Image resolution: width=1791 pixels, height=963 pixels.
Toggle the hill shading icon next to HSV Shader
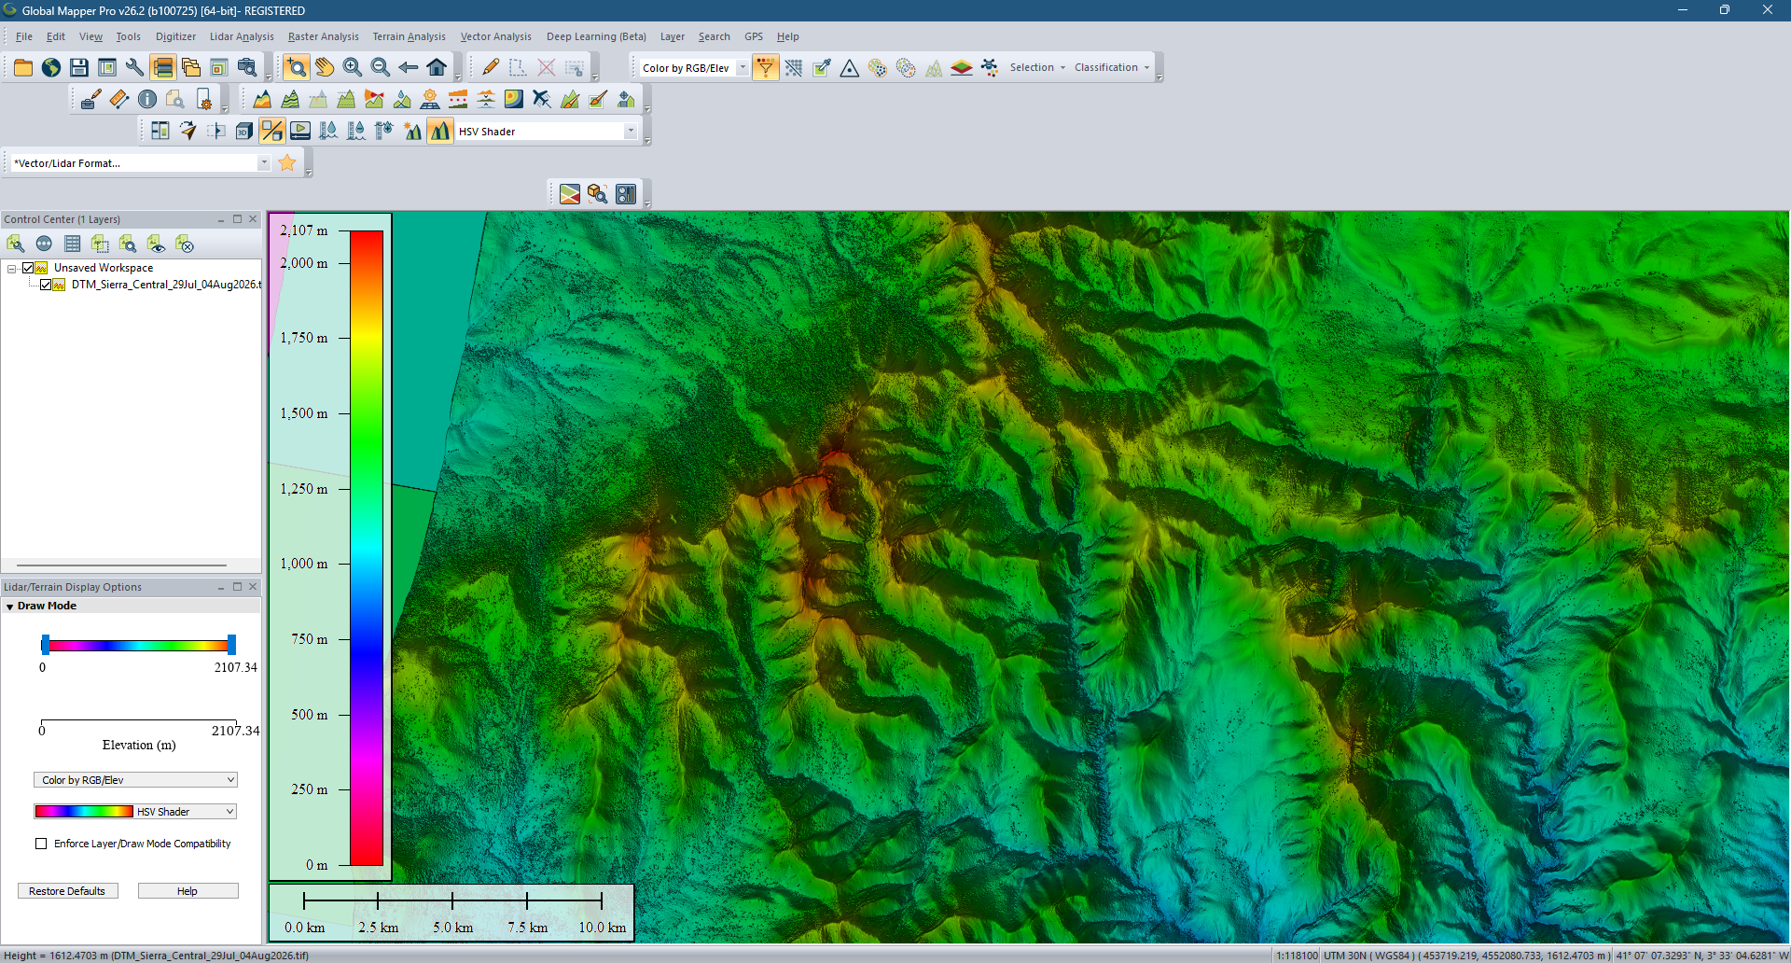440,131
